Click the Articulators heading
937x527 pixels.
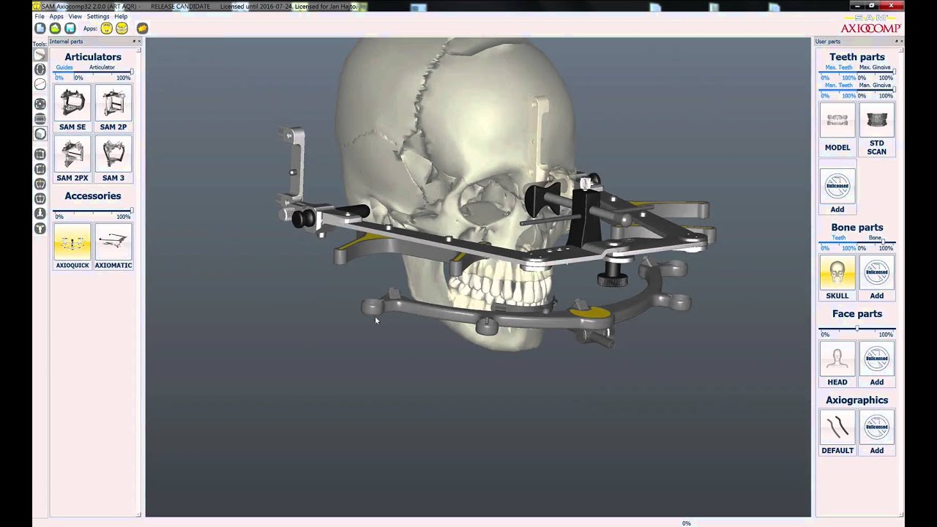[x=93, y=57]
